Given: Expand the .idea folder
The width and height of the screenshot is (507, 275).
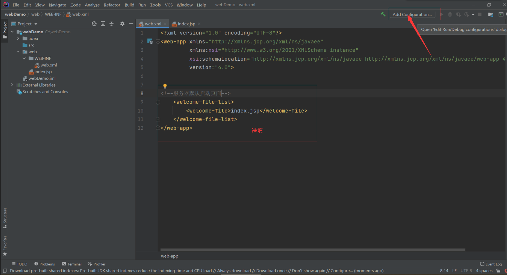Looking at the screenshot, I should pyautogui.click(x=18, y=38).
